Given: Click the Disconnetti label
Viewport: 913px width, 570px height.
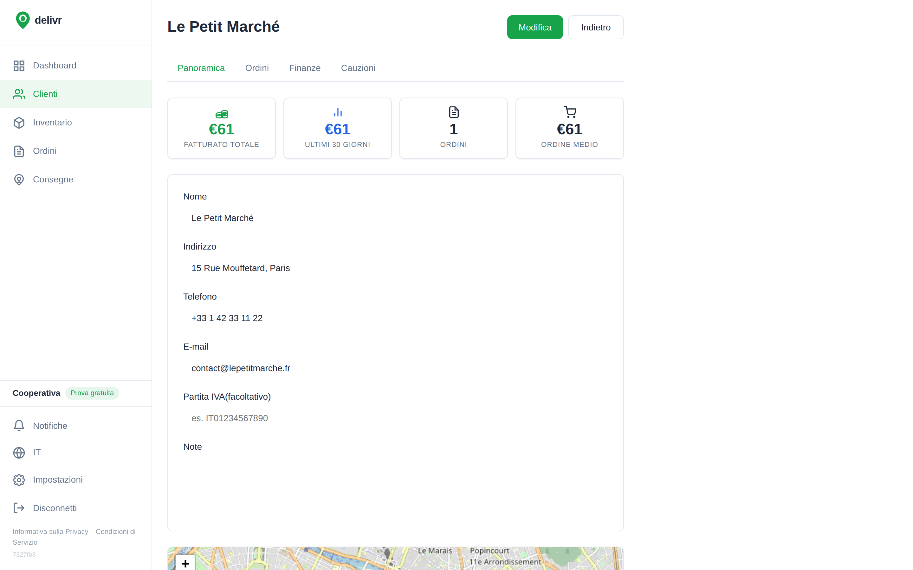Looking at the screenshot, I should pyautogui.click(x=55, y=508).
